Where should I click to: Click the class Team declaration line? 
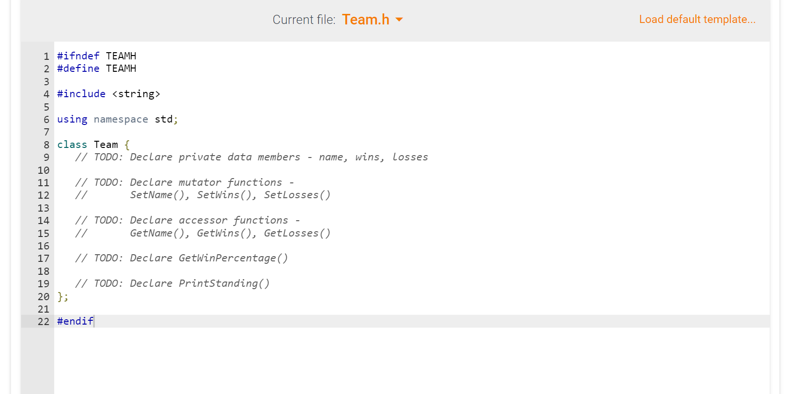(x=94, y=145)
